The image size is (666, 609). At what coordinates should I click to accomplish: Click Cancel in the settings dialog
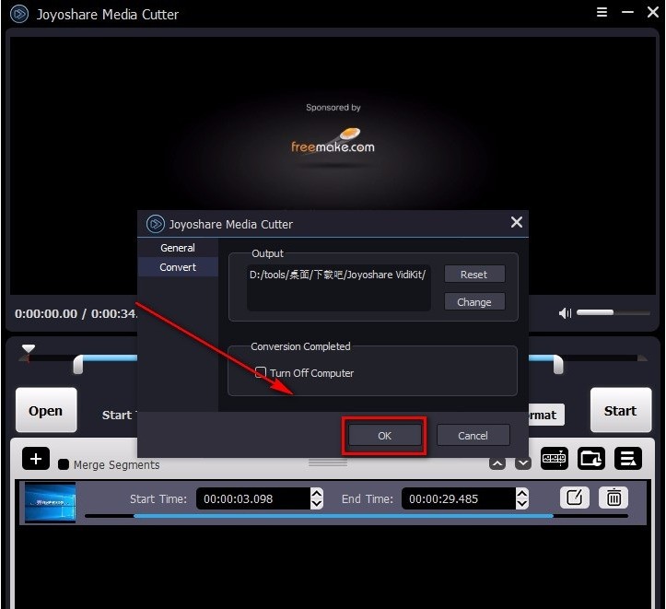pyautogui.click(x=473, y=435)
